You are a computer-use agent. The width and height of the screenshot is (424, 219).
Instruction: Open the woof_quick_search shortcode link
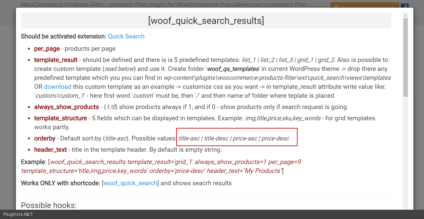[x=130, y=183]
